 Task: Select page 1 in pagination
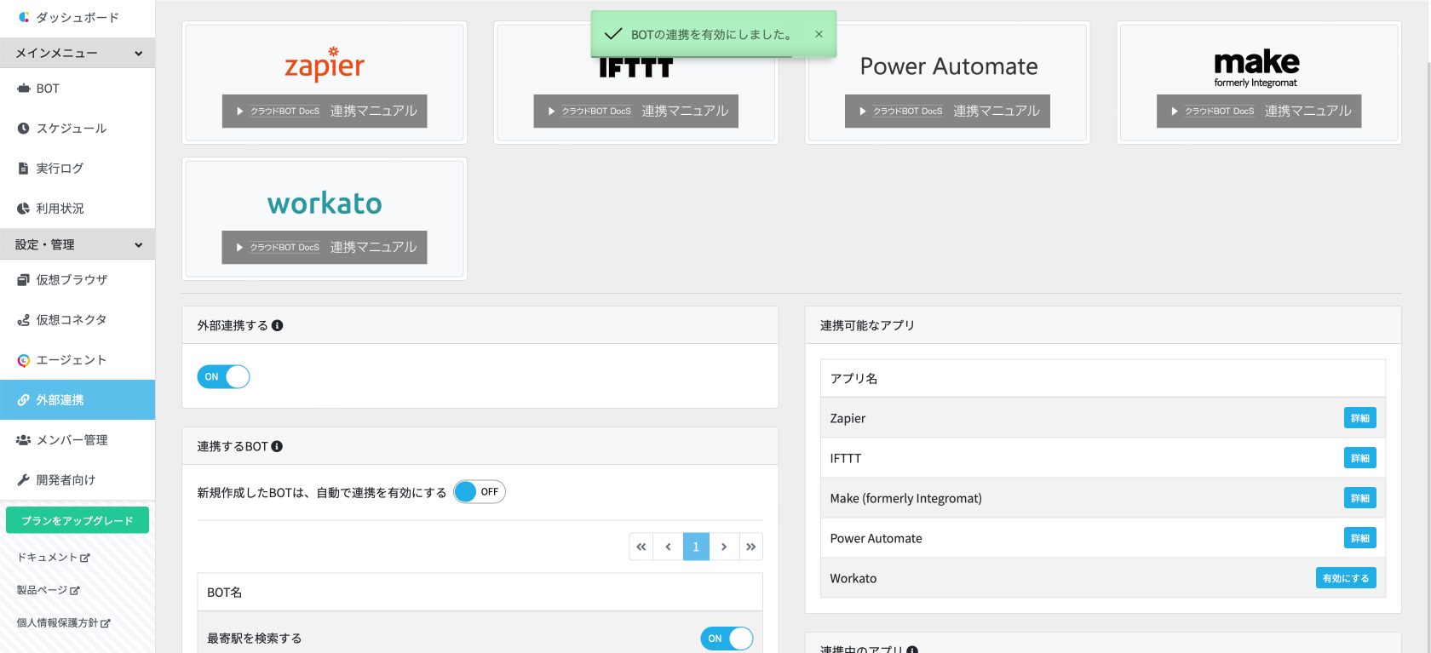696,547
